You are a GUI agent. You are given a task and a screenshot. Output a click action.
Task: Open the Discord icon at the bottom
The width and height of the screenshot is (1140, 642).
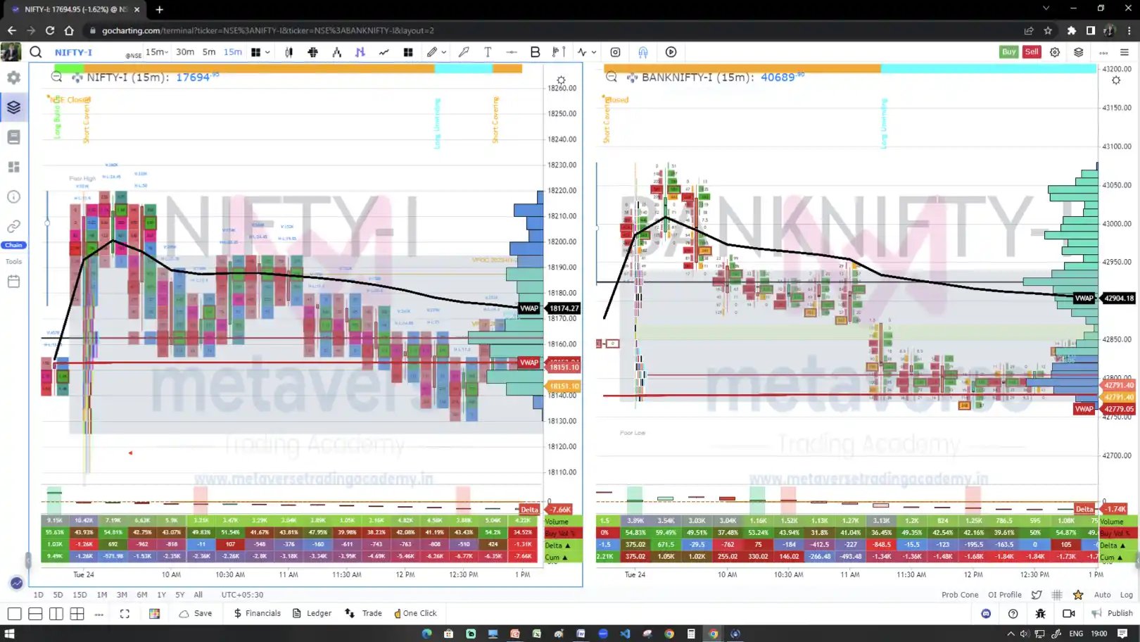pyautogui.click(x=986, y=613)
